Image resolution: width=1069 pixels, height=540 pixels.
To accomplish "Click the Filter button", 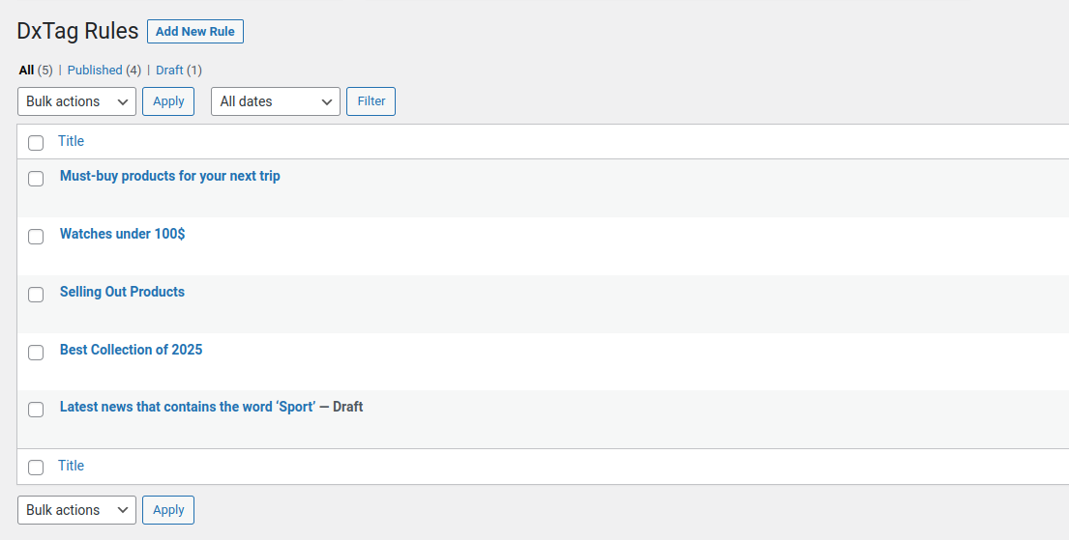I will [371, 101].
